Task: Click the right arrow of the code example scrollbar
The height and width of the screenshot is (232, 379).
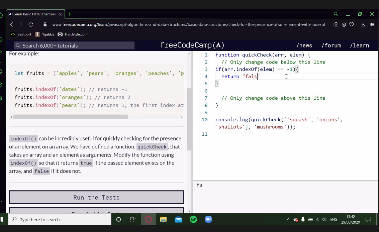Action: [182, 117]
